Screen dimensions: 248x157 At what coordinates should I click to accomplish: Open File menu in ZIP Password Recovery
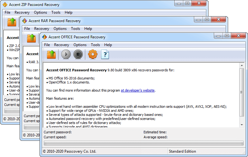click(x=7, y=12)
